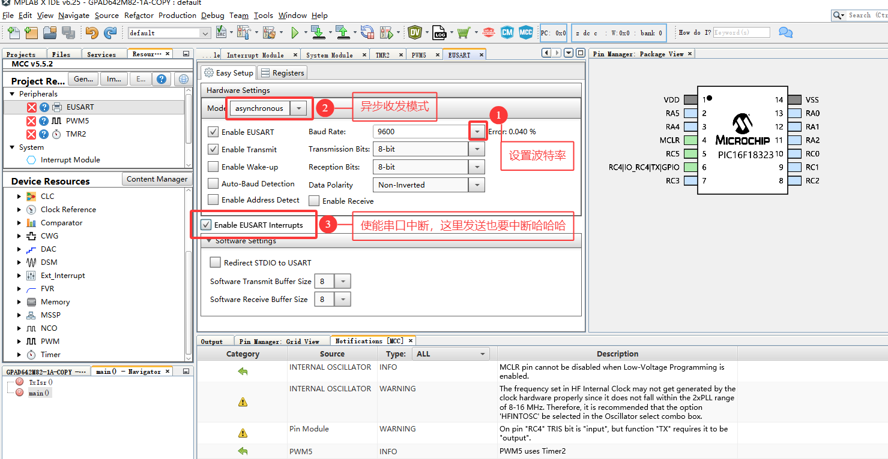This screenshot has width=888, height=459.
Task: Click the New File toolbar icon
Action: point(13,32)
